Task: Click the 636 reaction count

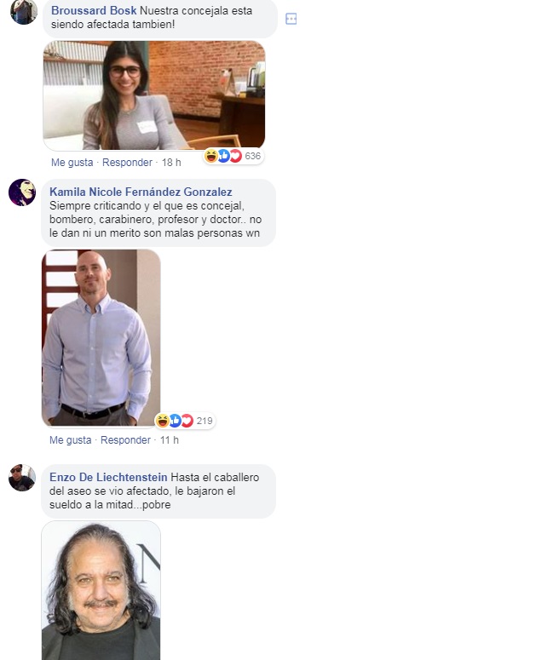Action: tap(253, 156)
